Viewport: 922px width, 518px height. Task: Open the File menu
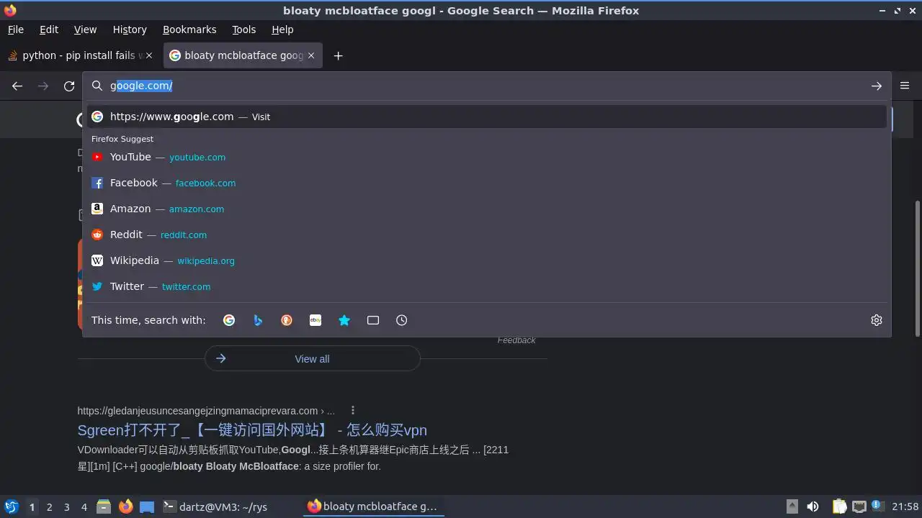(x=16, y=29)
